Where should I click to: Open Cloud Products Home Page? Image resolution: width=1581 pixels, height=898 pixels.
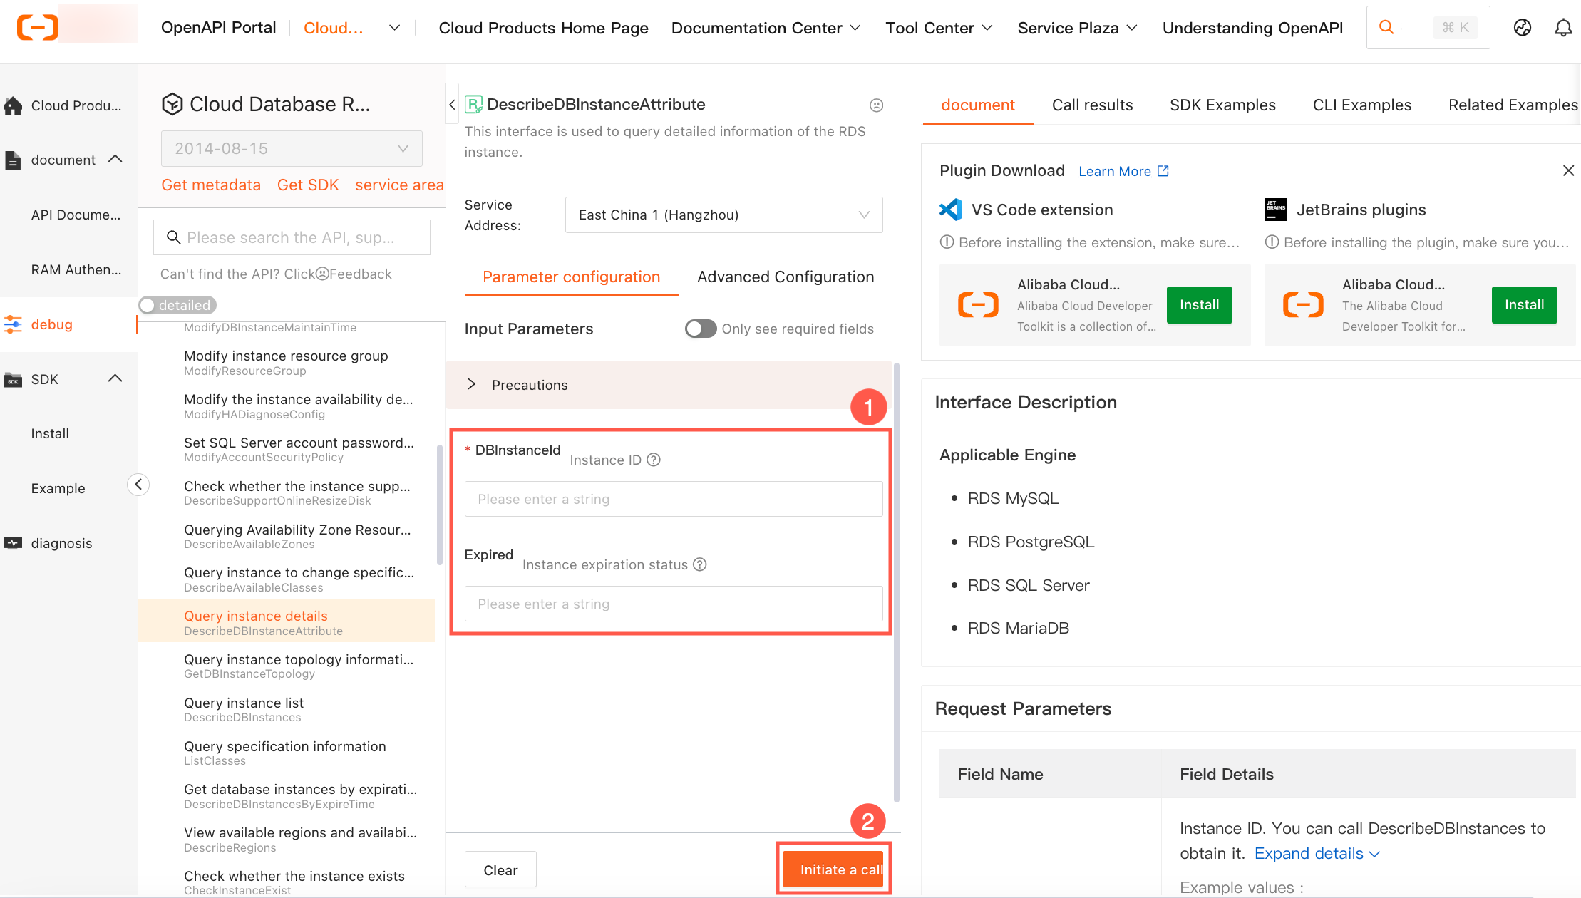[x=543, y=28]
